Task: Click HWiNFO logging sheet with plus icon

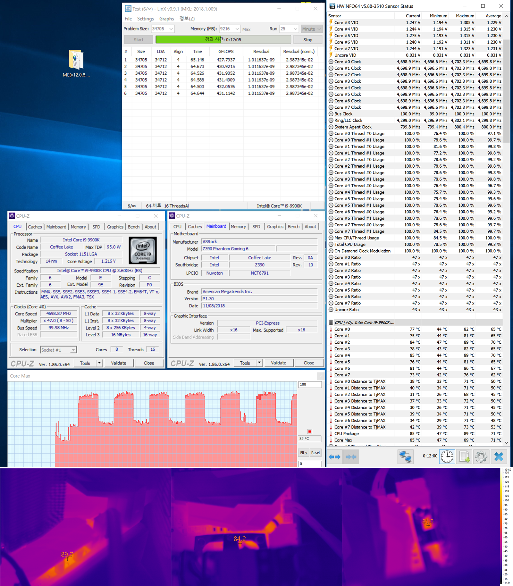Action: (464, 456)
